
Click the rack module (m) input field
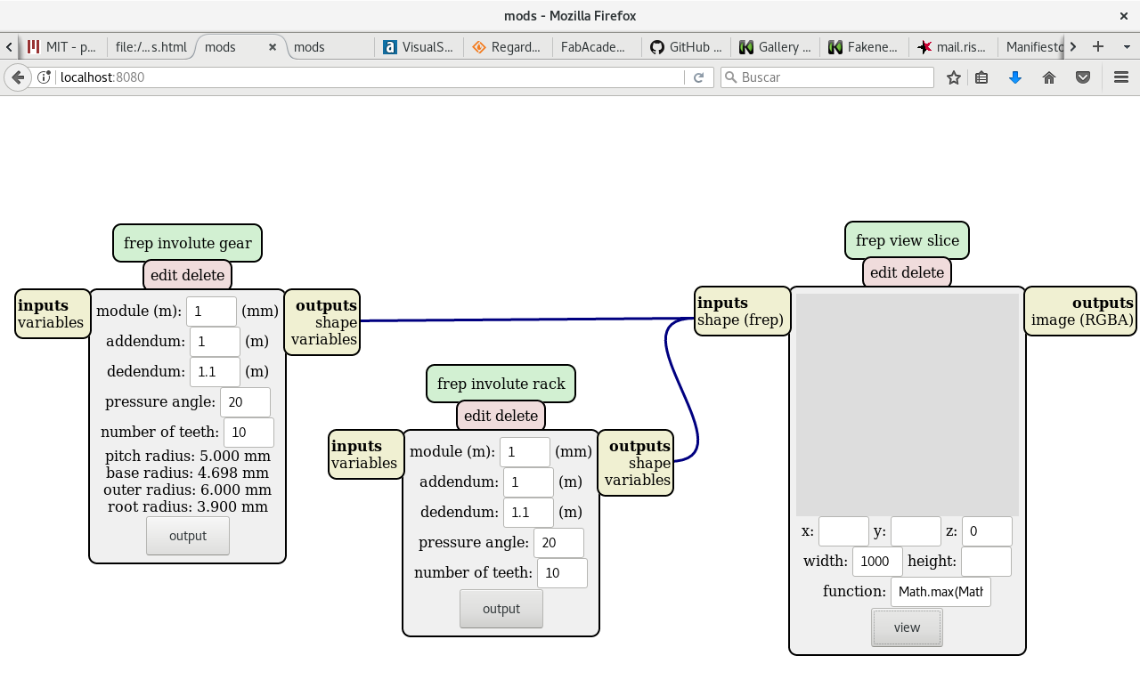pos(525,452)
